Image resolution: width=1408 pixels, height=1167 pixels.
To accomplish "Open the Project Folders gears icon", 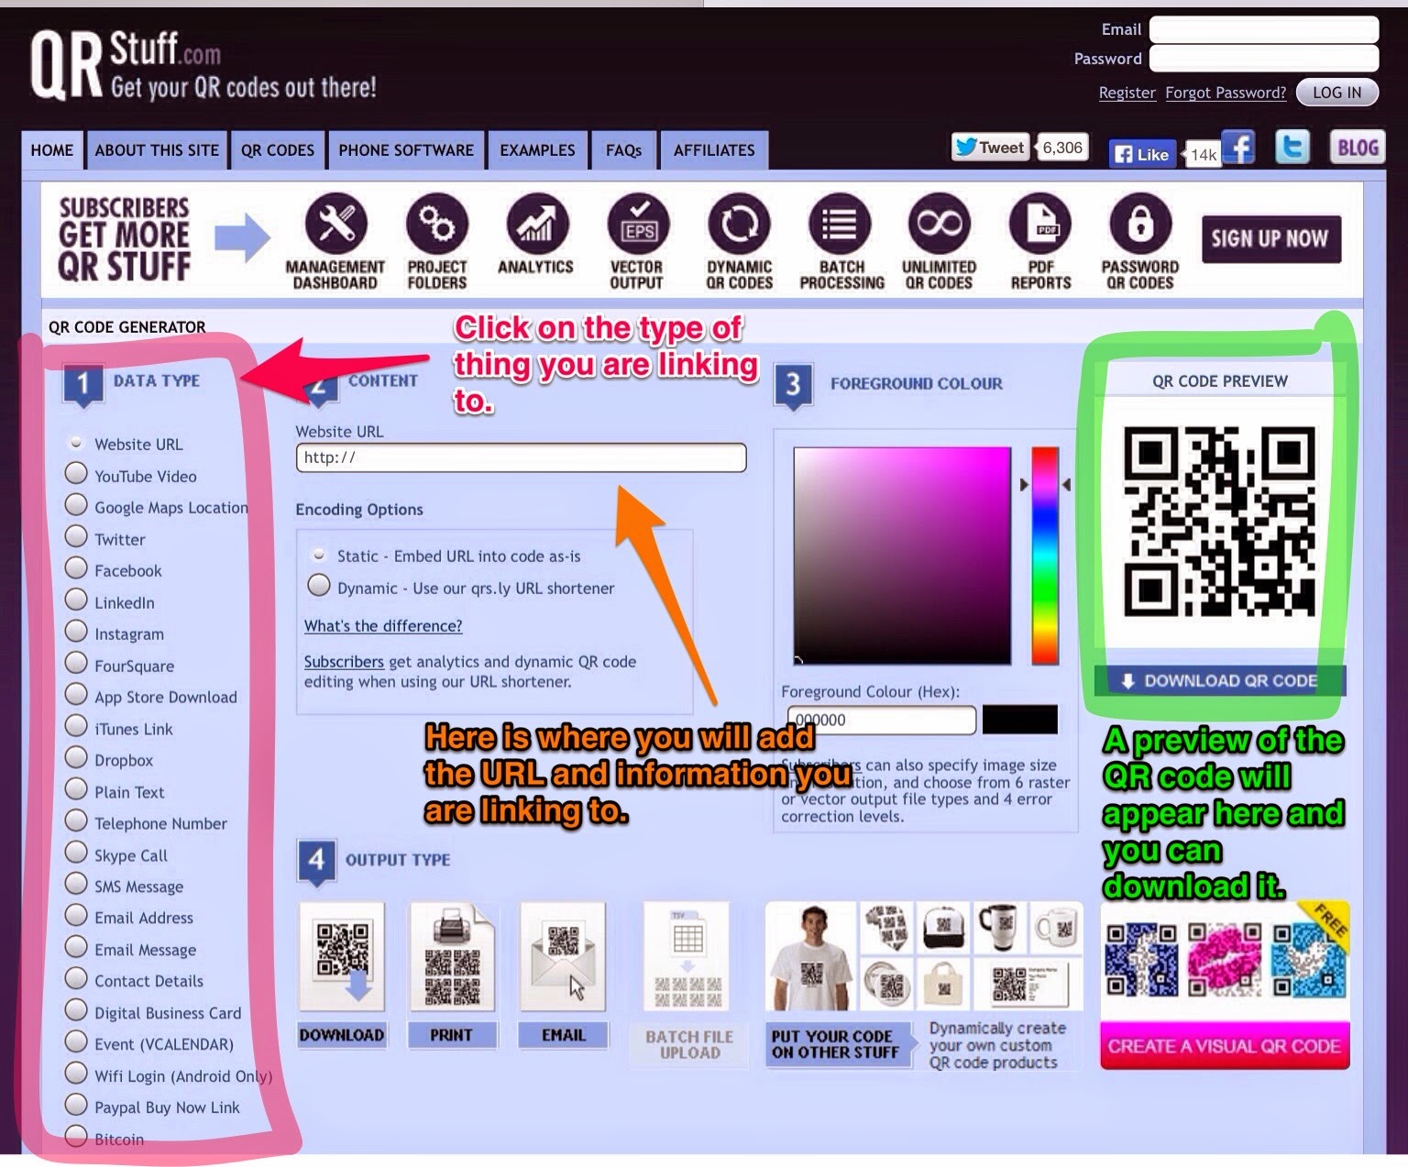I will coord(436,223).
